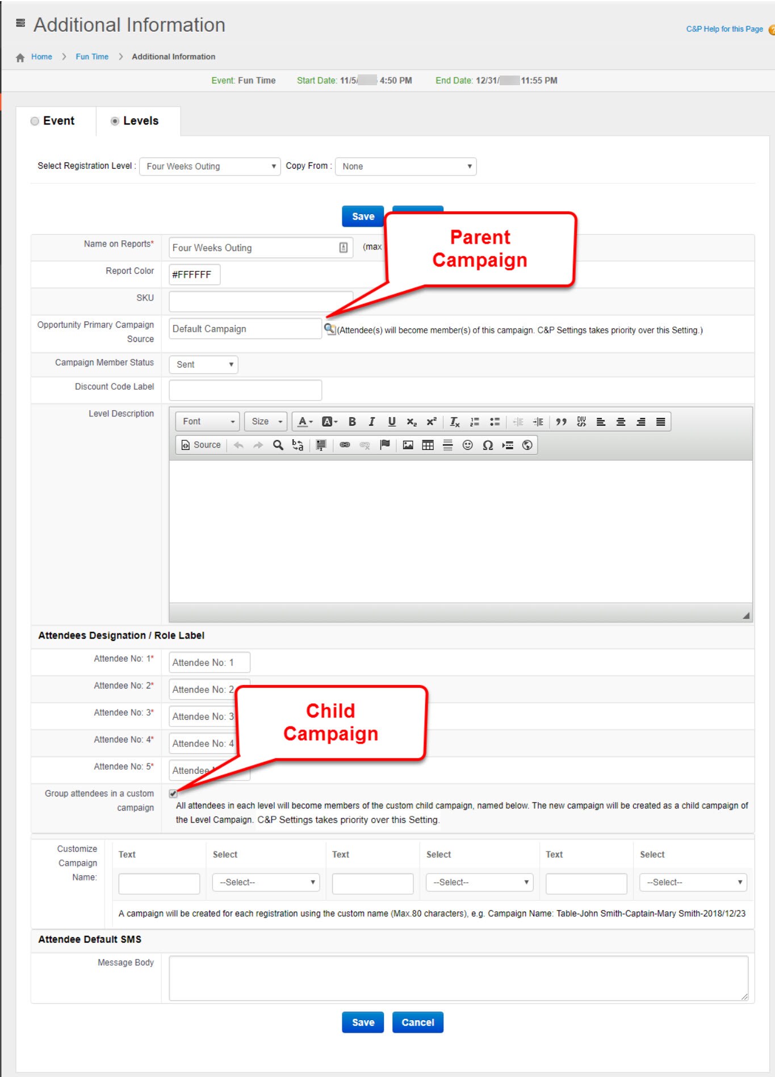Create a DIV container
This screenshot has height=1077, width=775.
581,421
